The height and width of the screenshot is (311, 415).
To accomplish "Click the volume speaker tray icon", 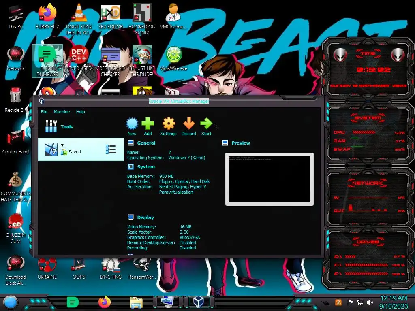I will (x=370, y=302).
